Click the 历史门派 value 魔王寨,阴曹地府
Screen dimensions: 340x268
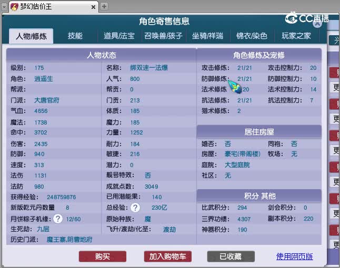69,240
